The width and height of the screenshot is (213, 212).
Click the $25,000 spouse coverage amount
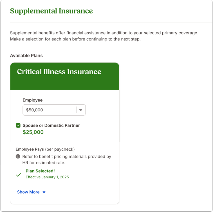33,132
